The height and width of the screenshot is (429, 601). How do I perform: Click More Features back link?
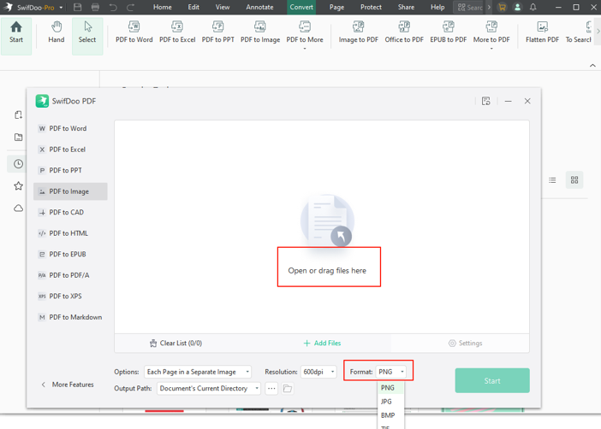68,385
